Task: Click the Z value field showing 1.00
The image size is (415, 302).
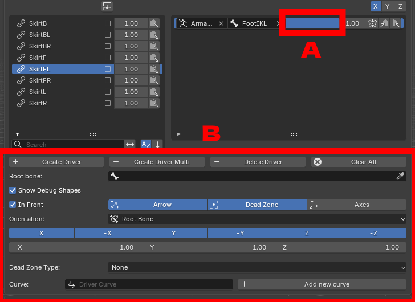Action: click(340, 247)
